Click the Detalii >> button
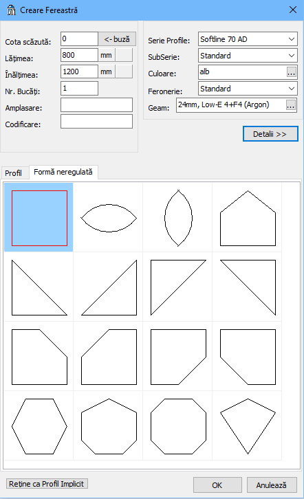Image resolution: width=304 pixels, height=499 pixels. (270, 134)
